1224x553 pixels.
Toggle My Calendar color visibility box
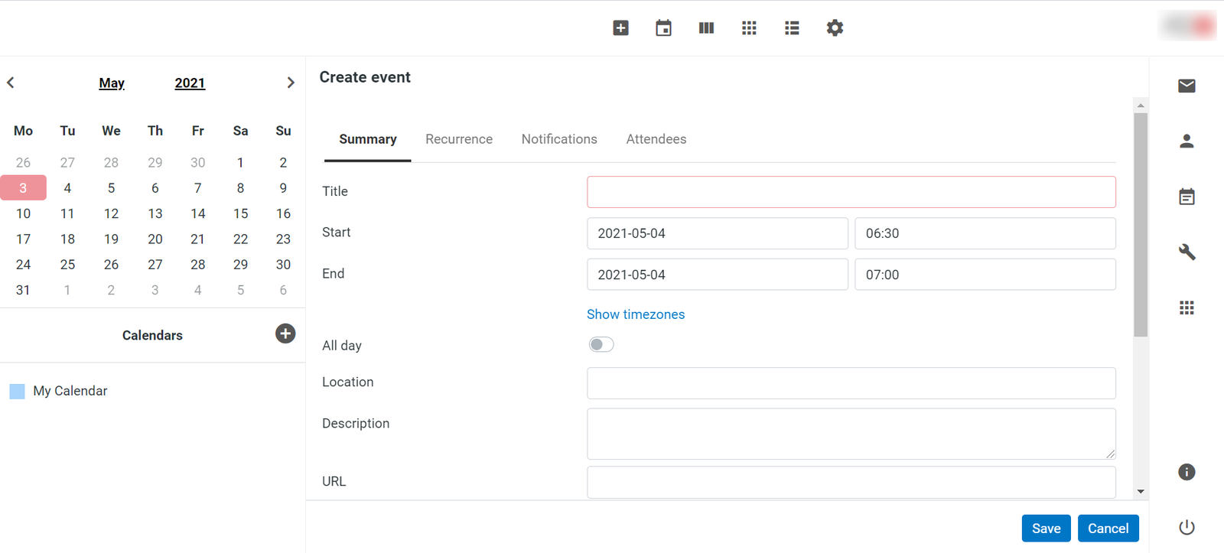point(17,392)
